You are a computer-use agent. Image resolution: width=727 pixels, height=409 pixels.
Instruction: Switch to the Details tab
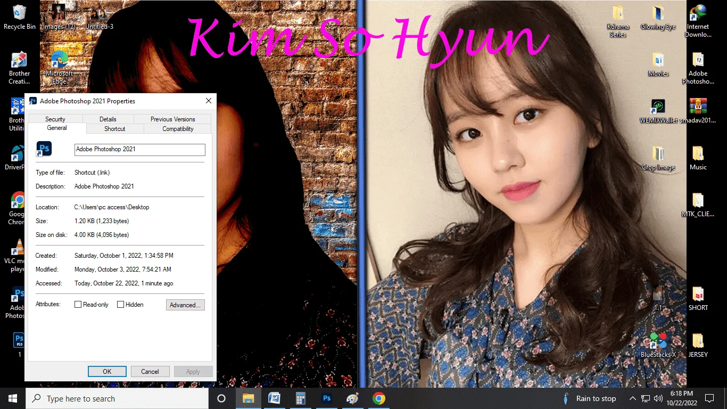click(108, 119)
